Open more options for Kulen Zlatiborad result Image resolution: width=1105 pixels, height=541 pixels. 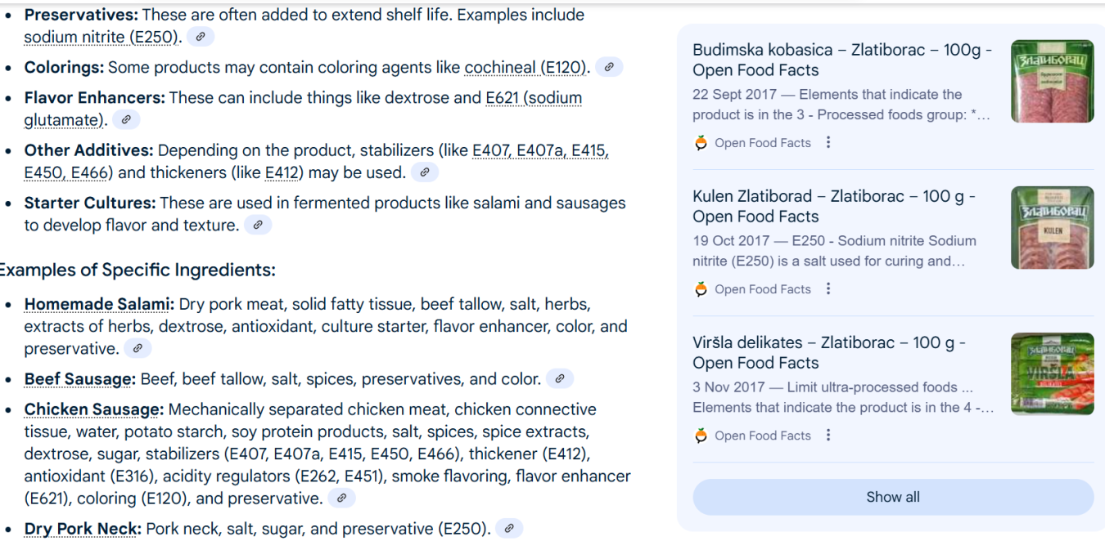coord(828,288)
